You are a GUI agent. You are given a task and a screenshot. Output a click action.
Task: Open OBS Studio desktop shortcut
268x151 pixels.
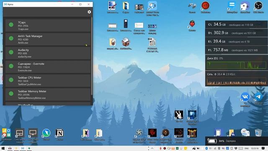pyautogui.click(x=258, y=5)
